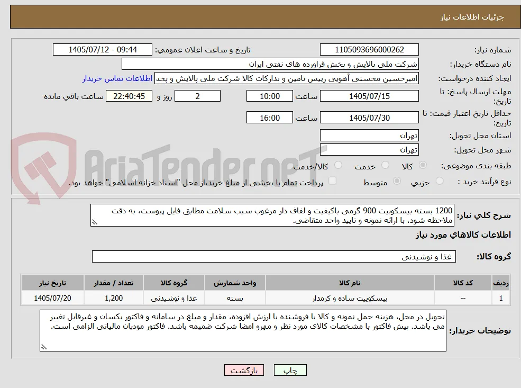Click the شرح کلی نیاز description box

(x=272, y=215)
